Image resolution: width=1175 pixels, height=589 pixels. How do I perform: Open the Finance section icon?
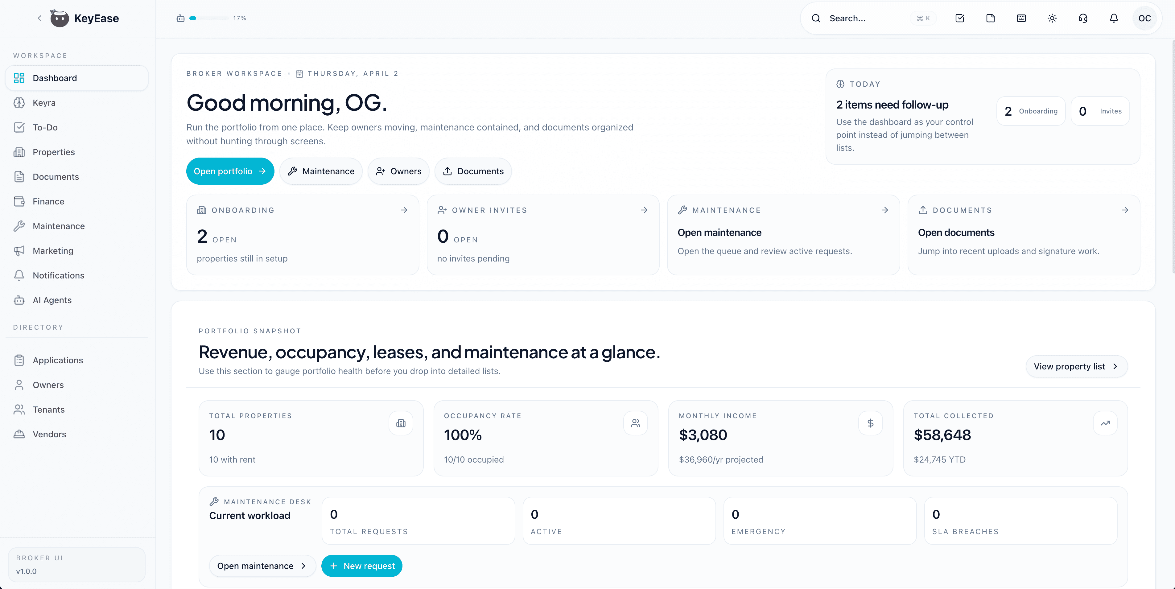click(19, 201)
